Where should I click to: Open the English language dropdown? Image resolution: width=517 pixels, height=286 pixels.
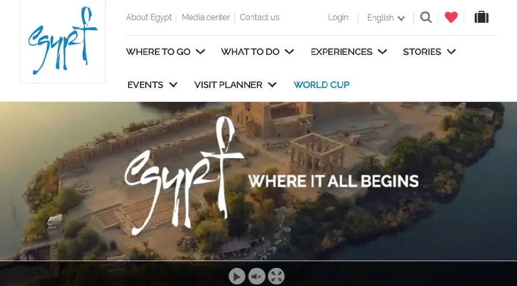[x=386, y=18]
